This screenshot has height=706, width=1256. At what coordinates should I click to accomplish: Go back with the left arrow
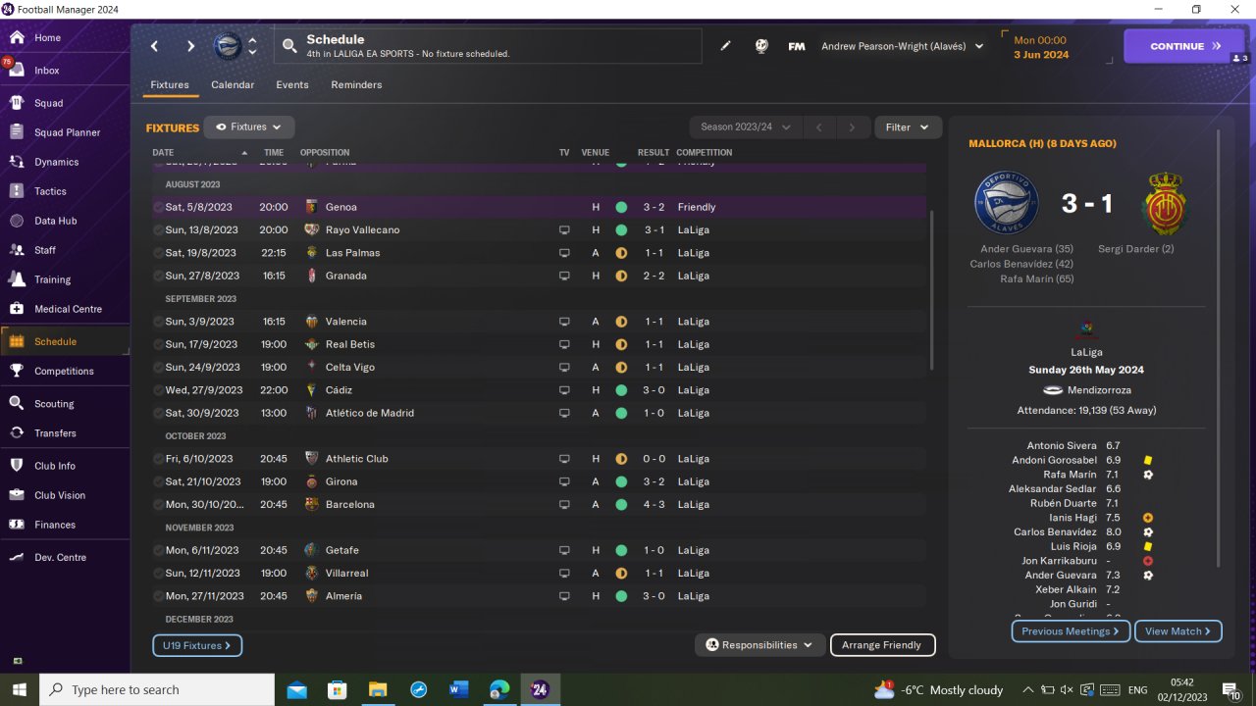(x=154, y=46)
